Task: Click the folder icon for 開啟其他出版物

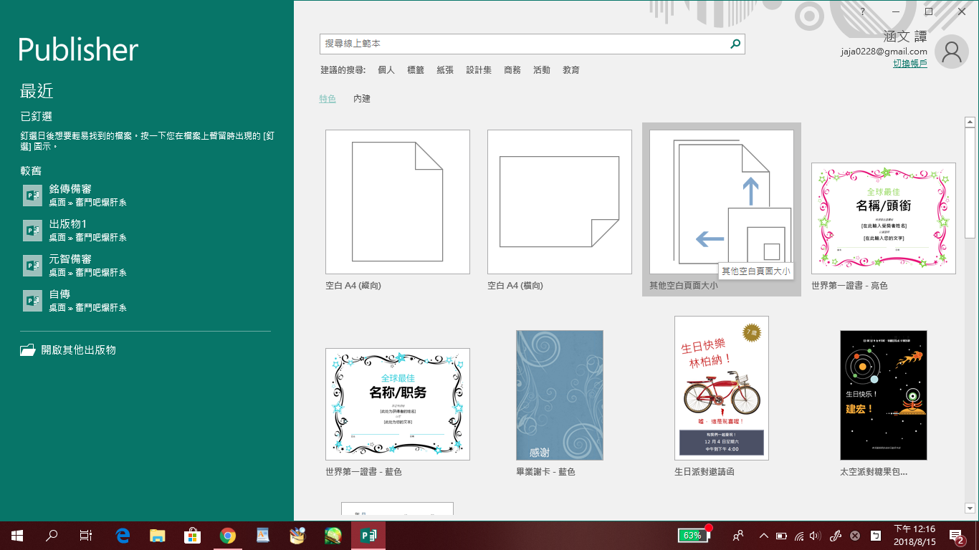Action: pos(28,350)
